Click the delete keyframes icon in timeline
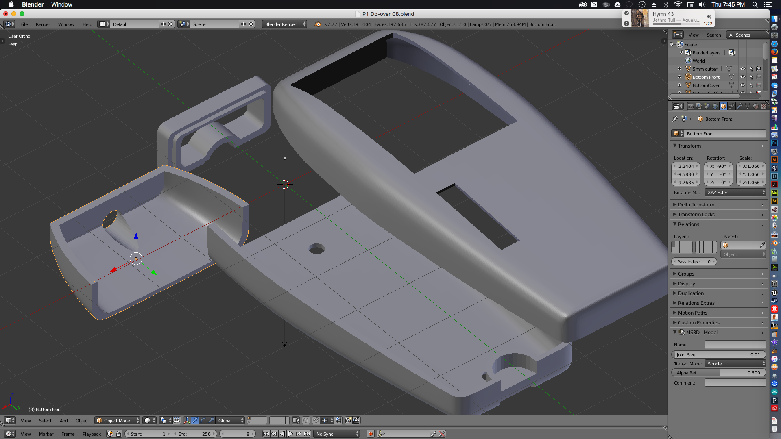The height and width of the screenshot is (439, 781). 442,434
